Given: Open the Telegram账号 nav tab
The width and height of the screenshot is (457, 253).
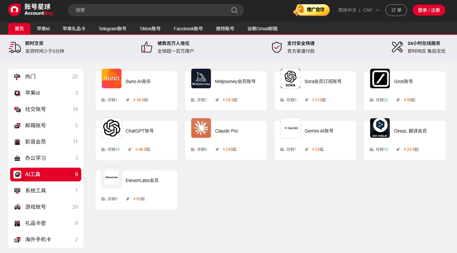Looking at the screenshot, I should pyautogui.click(x=112, y=29).
